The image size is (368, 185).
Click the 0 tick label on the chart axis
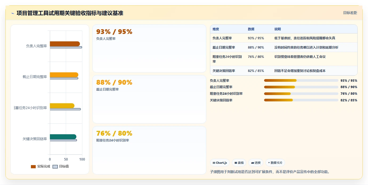click(50, 160)
